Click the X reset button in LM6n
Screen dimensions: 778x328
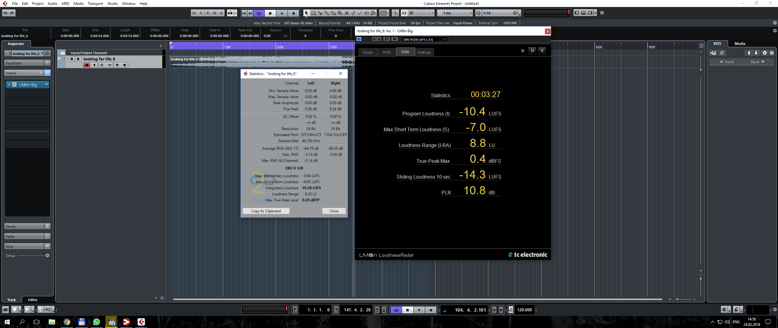click(x=542, y=51)
